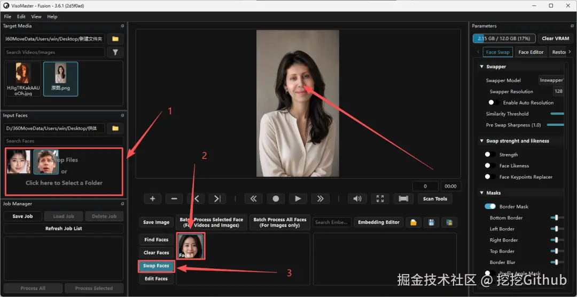Open the Help menu
Screen dimensions: 577x297
click(52, 17)
